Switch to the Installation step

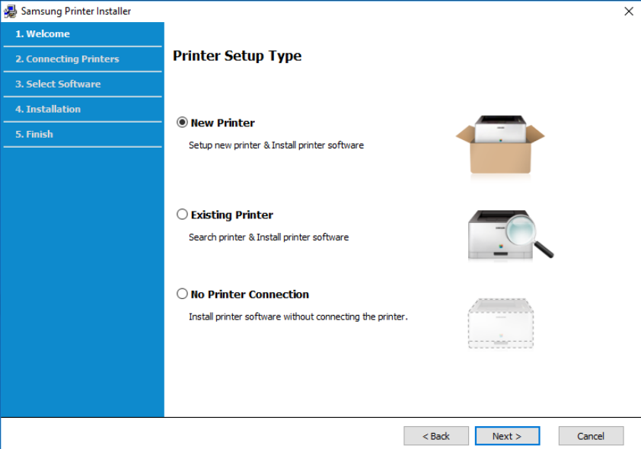click(48, 110)
